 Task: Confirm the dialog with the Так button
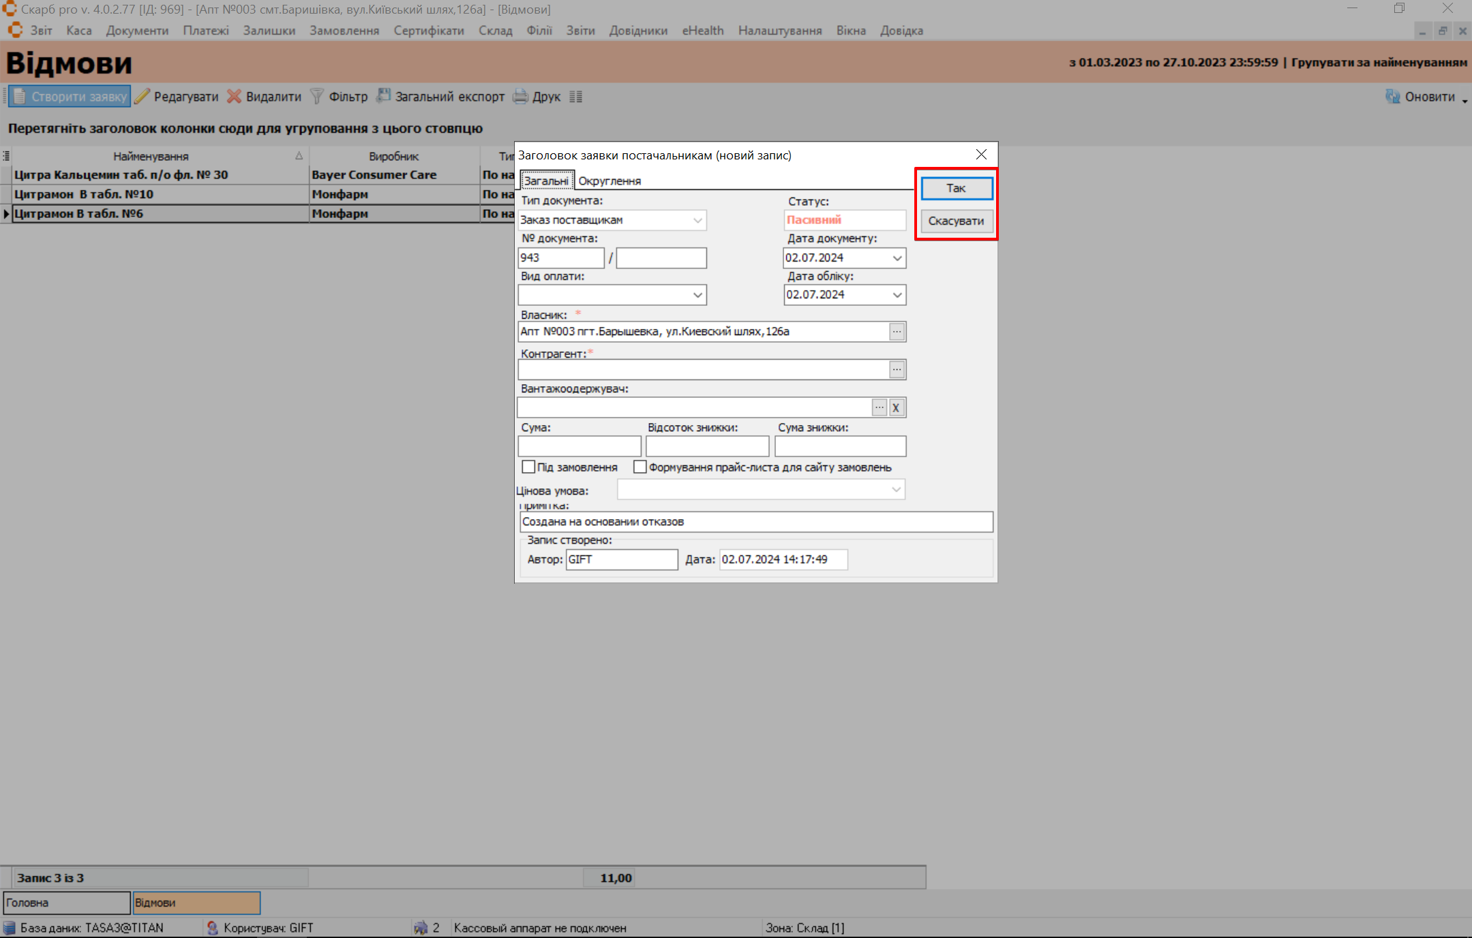point(956,189)
